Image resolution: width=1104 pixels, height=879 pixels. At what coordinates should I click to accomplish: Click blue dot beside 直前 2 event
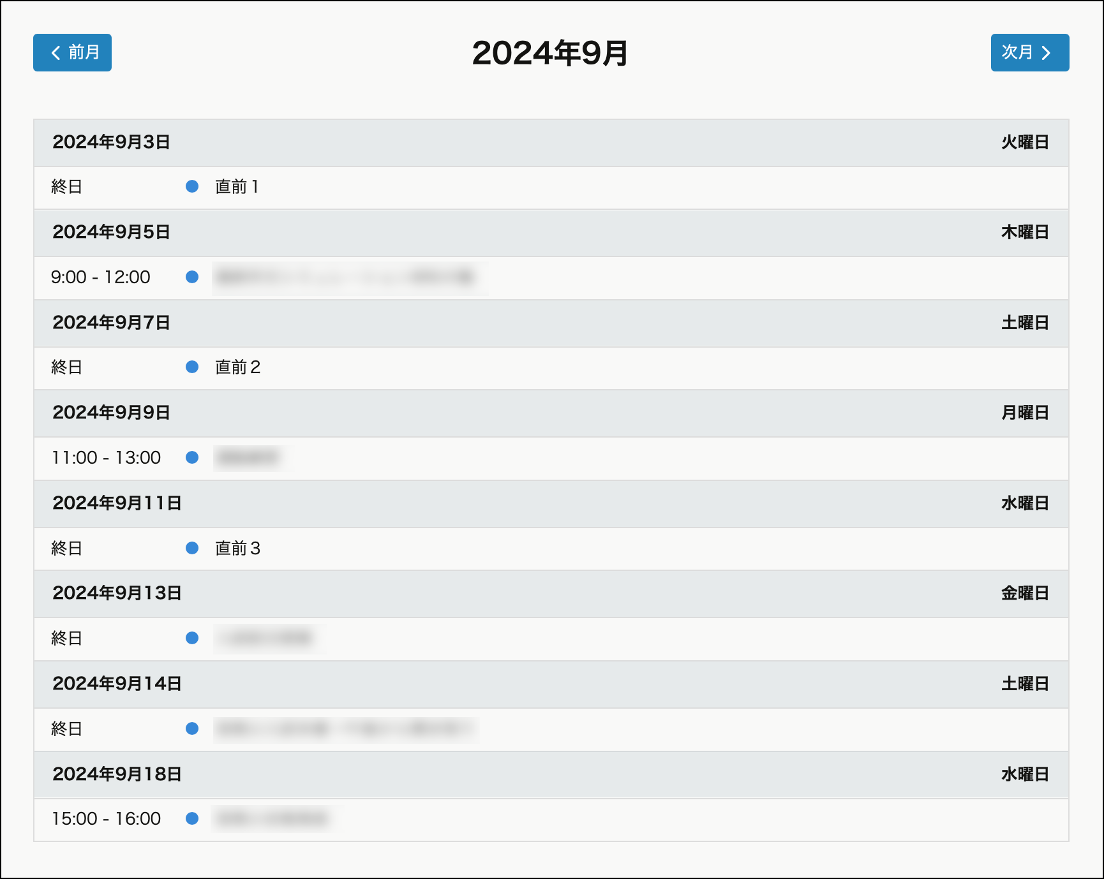[x=192, y=367]
